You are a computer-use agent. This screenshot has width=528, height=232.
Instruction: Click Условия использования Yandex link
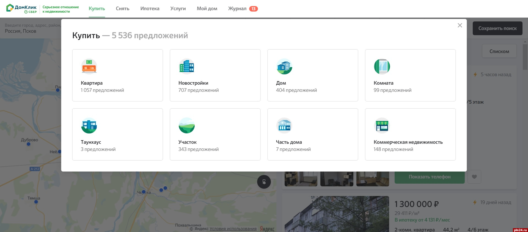[233, 229]
